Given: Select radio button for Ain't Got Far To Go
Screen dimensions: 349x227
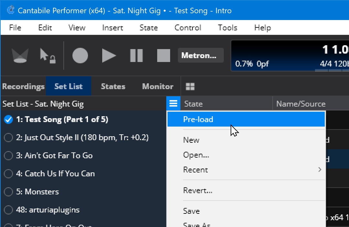Looking at the screenshot, I should click(8, 156).
